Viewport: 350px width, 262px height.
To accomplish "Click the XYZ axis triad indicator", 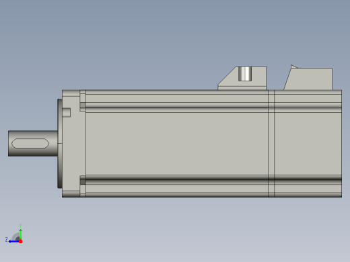I will click(14, 234).
